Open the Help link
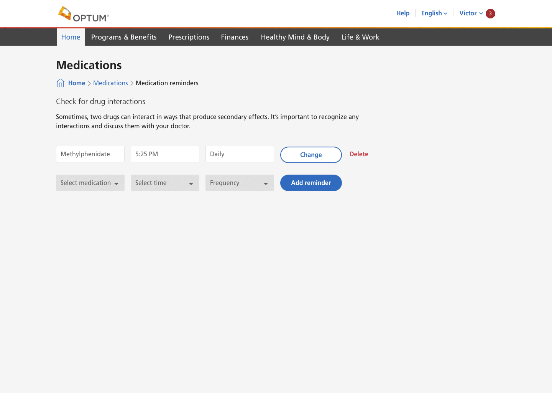 click(403, 13)
